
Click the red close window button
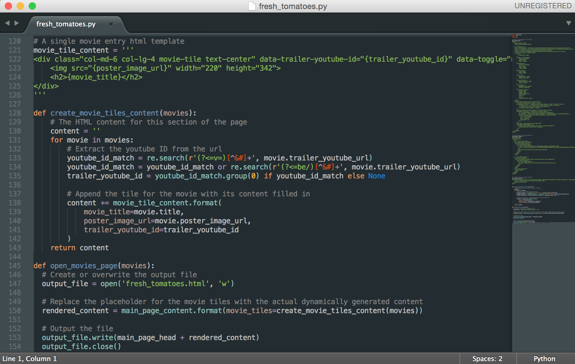8,6
